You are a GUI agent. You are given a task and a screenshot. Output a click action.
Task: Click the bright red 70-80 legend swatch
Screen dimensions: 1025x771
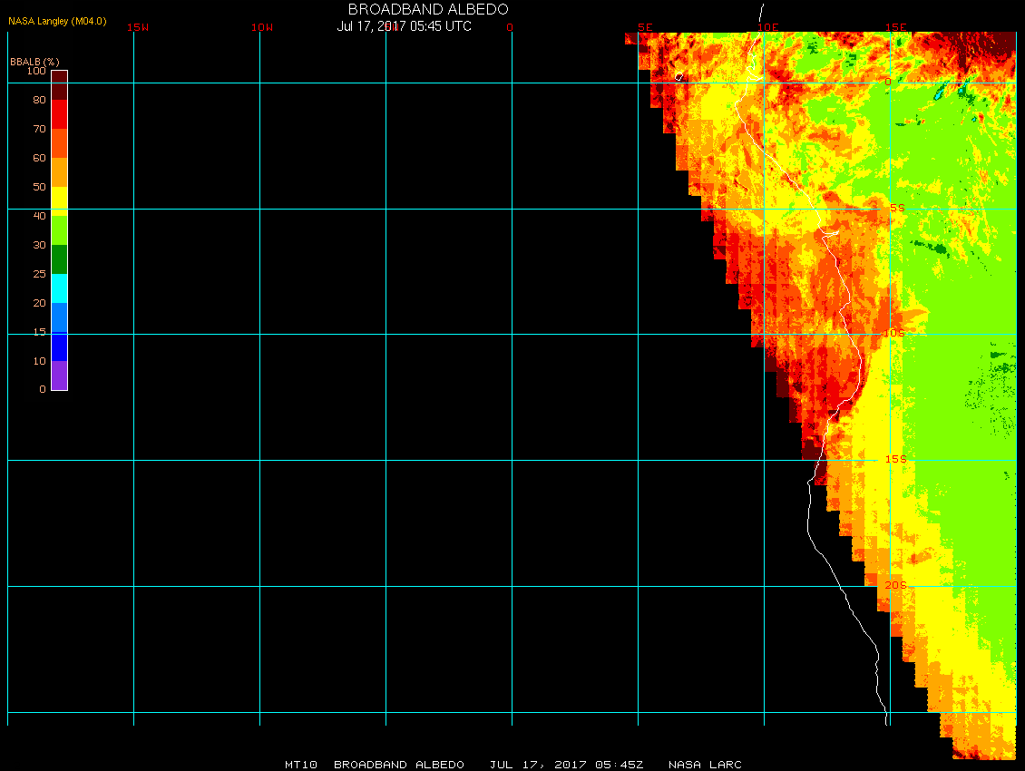tap(60, 114)
